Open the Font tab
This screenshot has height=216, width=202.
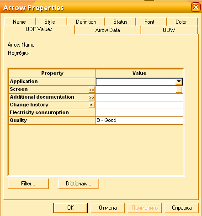click(x=151, y=21)
